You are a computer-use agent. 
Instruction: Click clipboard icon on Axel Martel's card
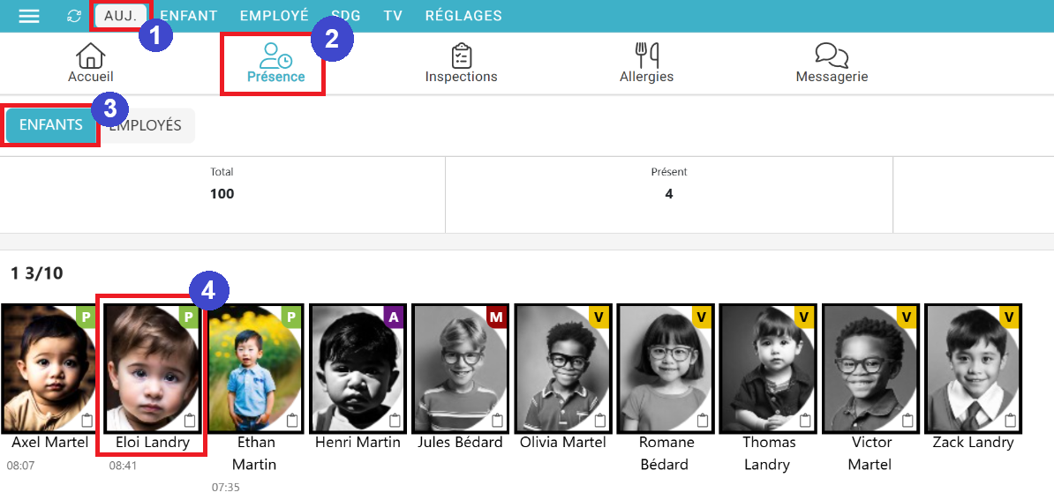point(87,420)
